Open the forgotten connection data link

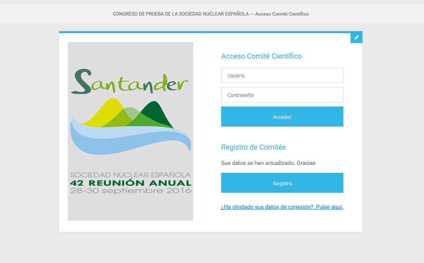(282, 207)
